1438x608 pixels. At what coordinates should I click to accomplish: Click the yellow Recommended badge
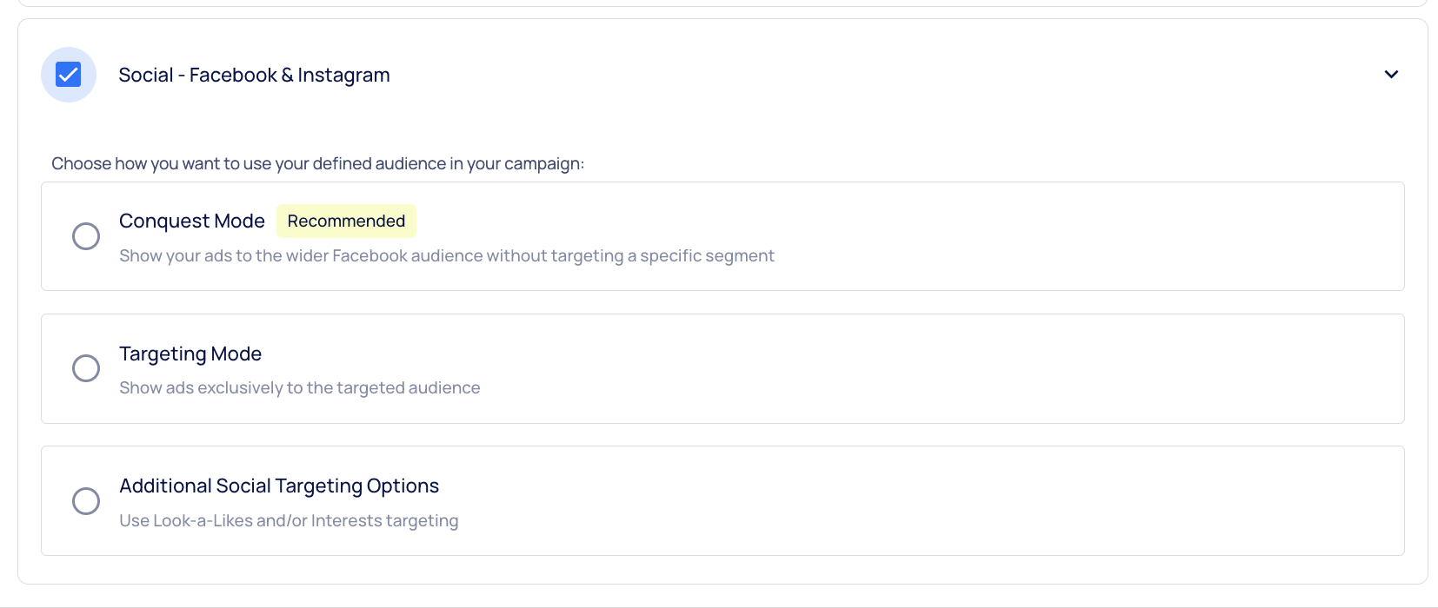(346, 221)
